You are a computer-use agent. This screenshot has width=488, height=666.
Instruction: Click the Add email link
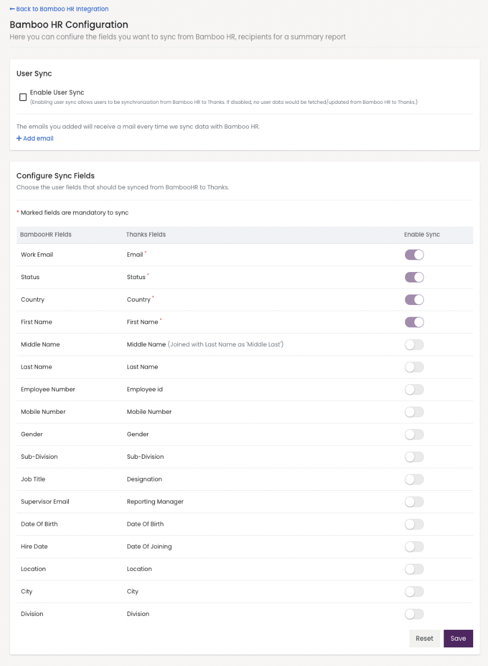(x=35, y=138)
